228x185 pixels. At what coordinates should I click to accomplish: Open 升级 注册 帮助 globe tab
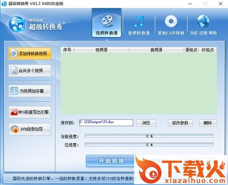(x=203, y=25)
